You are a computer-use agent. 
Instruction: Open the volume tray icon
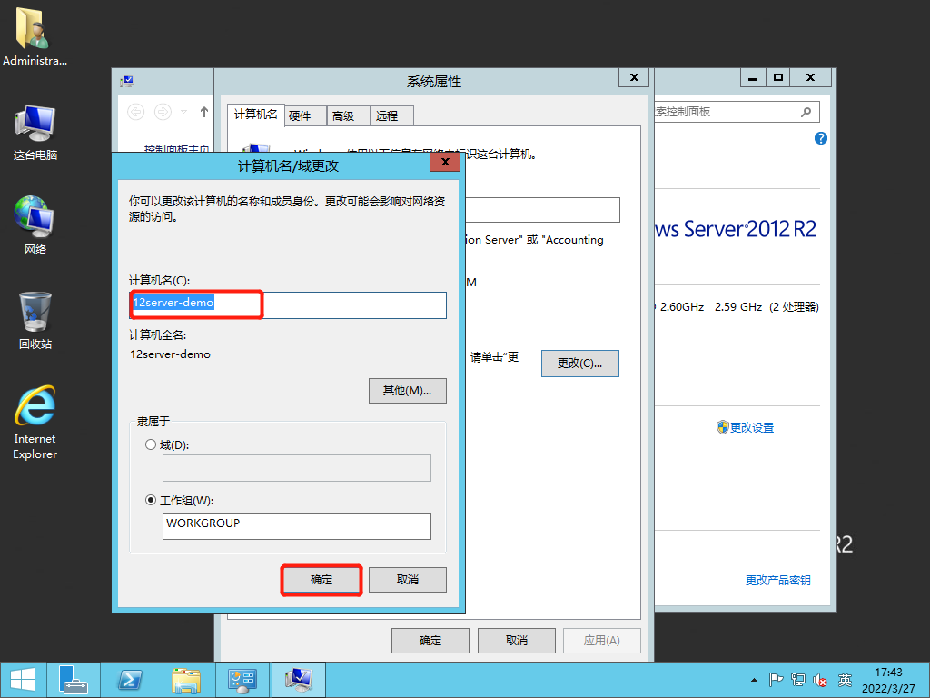pos(820,680)
